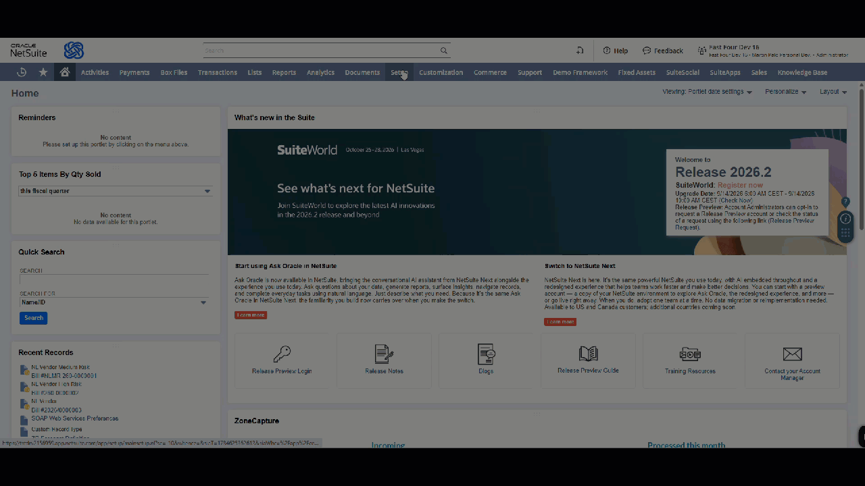Click the Blogs page icon
The width and height of the screenshot is (865, 486).
[486, 354]
